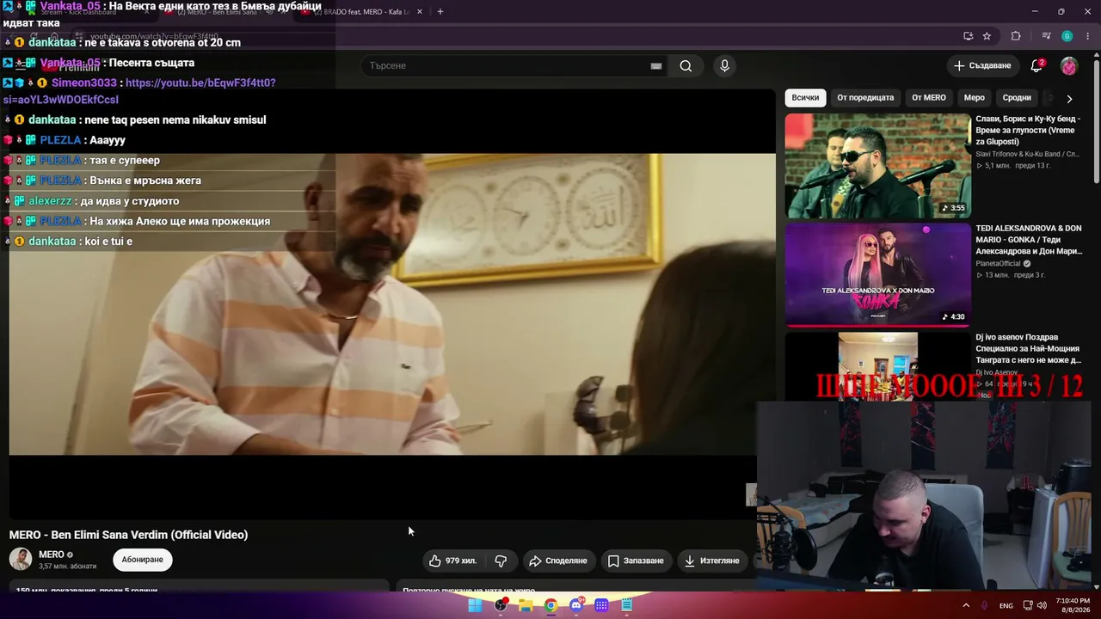Start voice search with the microphone icon
Viewport: 1101px width, 619px height.
point(724,65)
